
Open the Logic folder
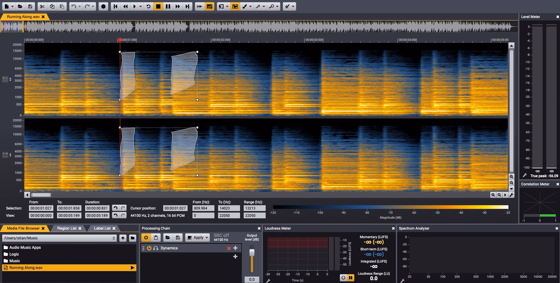(14, 254)
